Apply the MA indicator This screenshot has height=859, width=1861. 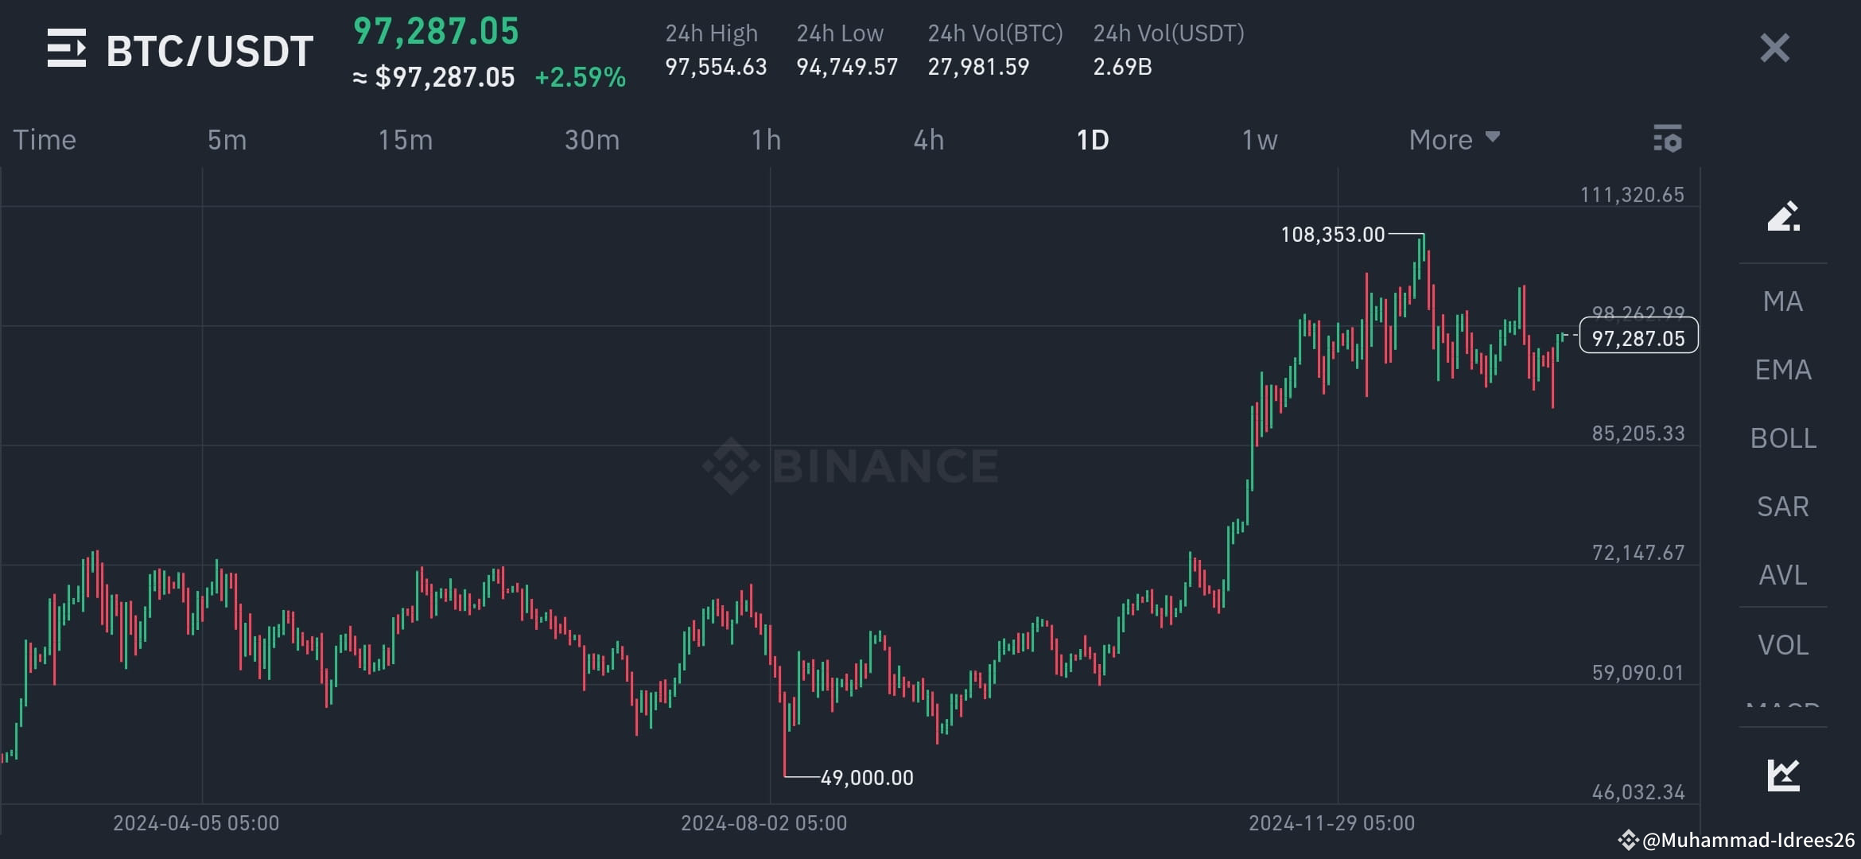[x=1781, y=301]
